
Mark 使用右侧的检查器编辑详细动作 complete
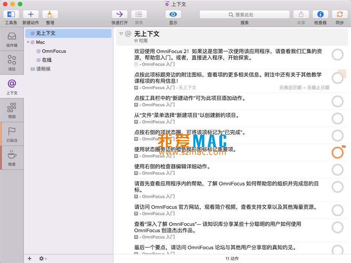337,170
